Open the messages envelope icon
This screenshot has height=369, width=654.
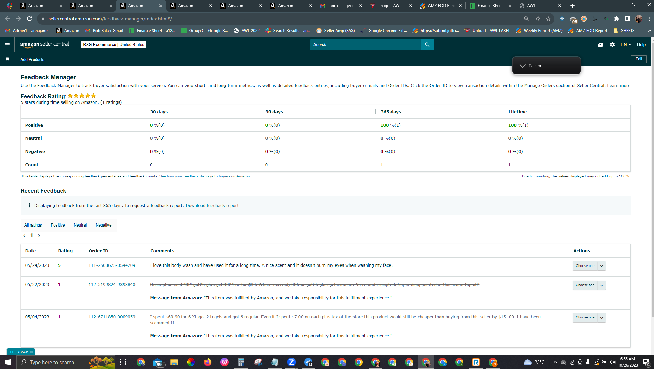600,45
